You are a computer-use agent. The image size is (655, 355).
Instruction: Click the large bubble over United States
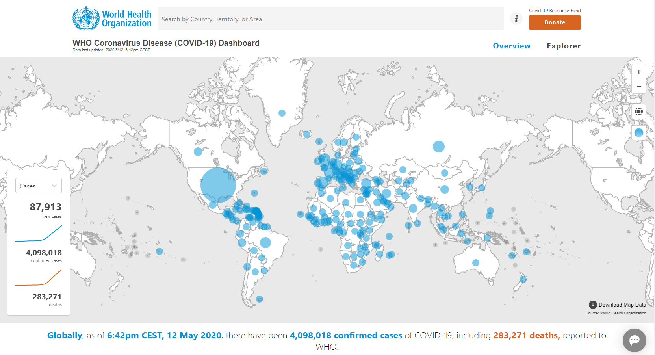[x=218, y=185]
